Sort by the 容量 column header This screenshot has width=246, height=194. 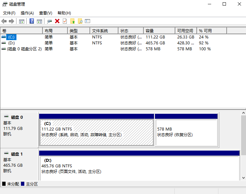tap(150, 31)
